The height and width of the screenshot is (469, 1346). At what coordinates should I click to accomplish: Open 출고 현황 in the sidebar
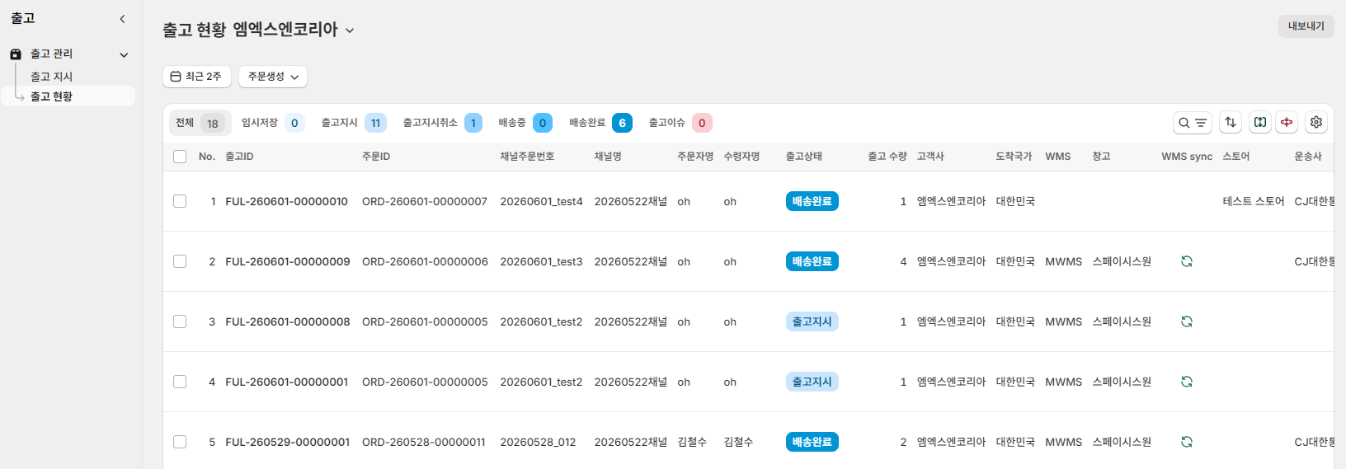tap(52, 96)
